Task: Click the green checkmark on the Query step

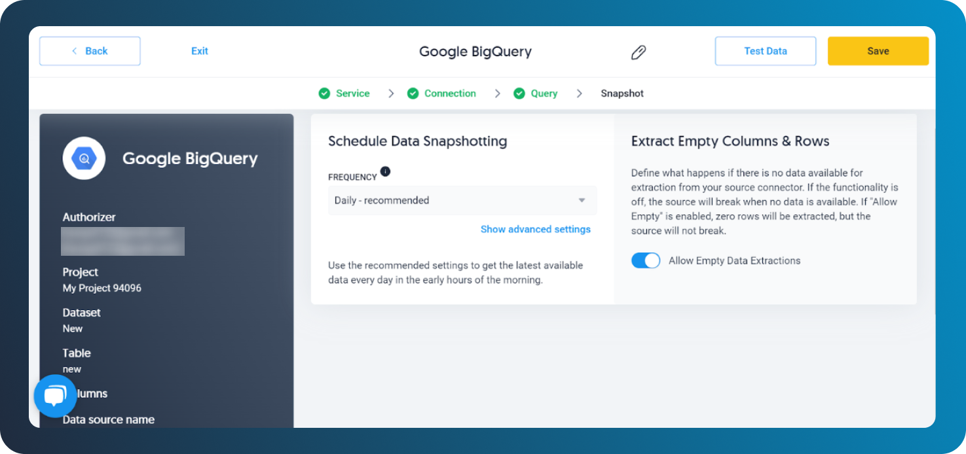Action: [x=519, y=93]
